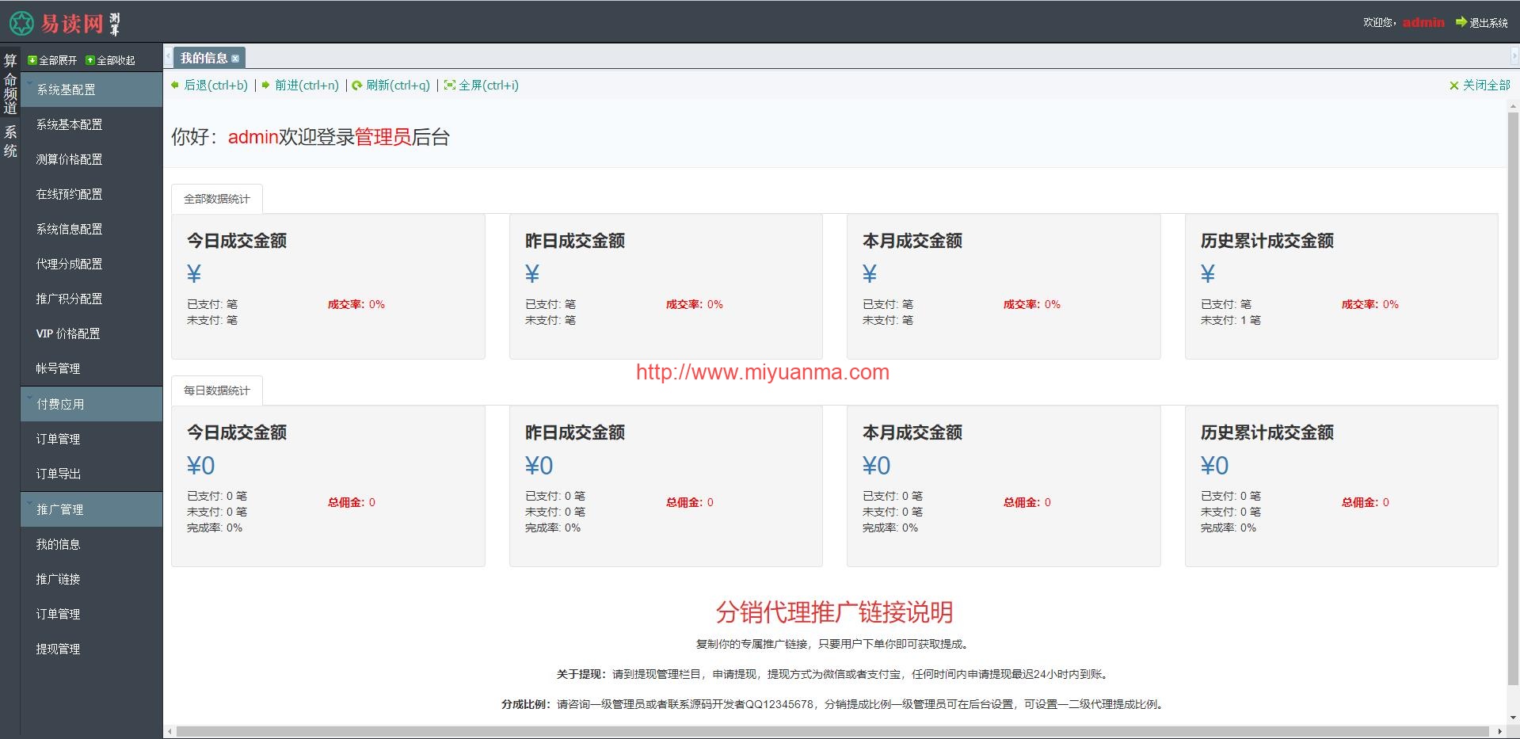Select the 全部数据统计 tab

pos(217,199)
